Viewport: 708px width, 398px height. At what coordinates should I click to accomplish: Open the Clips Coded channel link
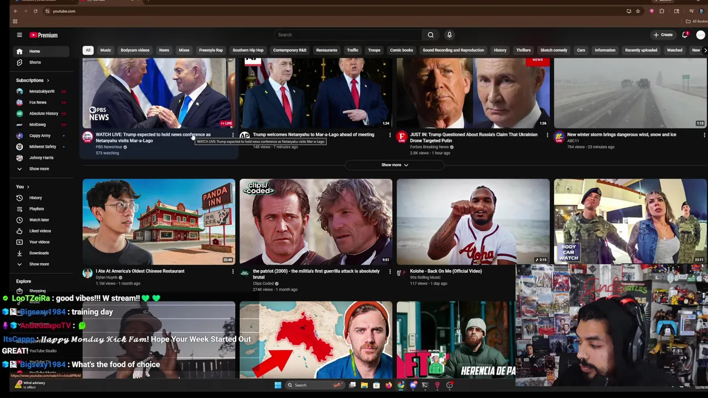coord(263,284)
